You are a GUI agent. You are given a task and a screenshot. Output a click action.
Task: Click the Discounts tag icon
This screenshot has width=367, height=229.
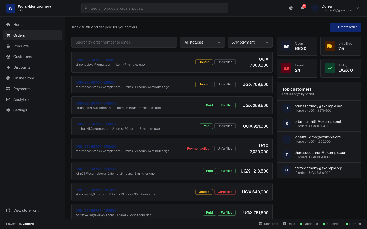[8, 67]
